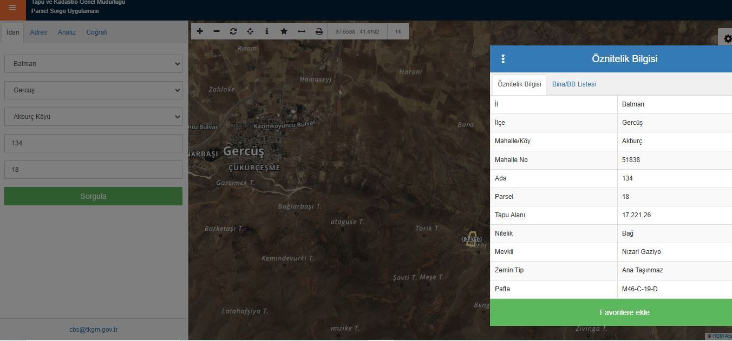Screen dimensions: 732x341
Task: Expand the Akburç Köyü neighborhood dropdown
Action: coord(93,117)
